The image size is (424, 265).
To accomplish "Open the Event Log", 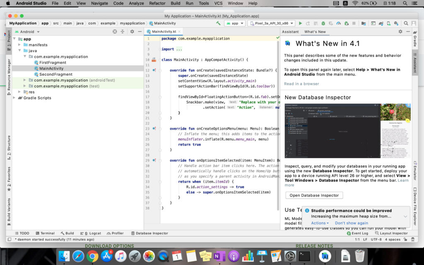I will [x=357, y=233].
